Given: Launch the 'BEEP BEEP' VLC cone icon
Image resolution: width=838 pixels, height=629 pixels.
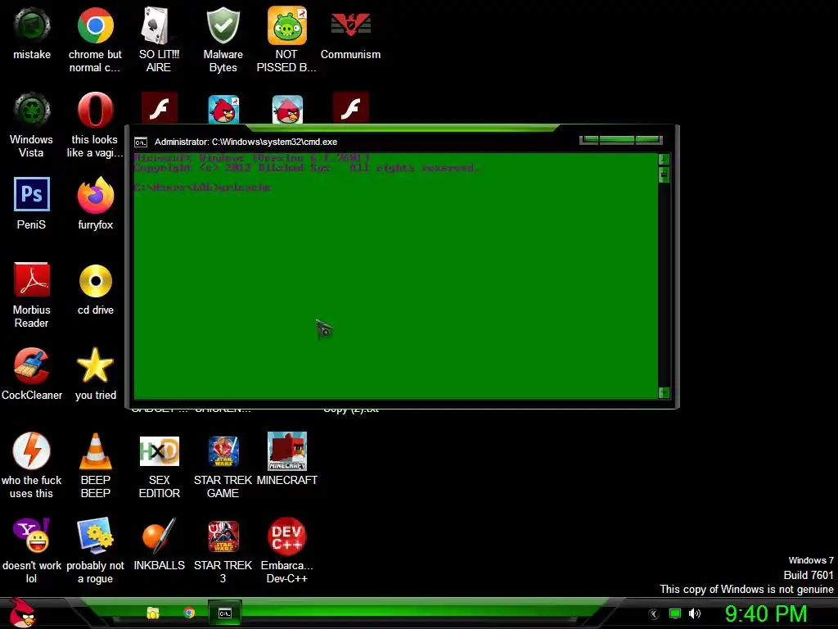Looking at the screenshot, I should click(x=95, y=451).
